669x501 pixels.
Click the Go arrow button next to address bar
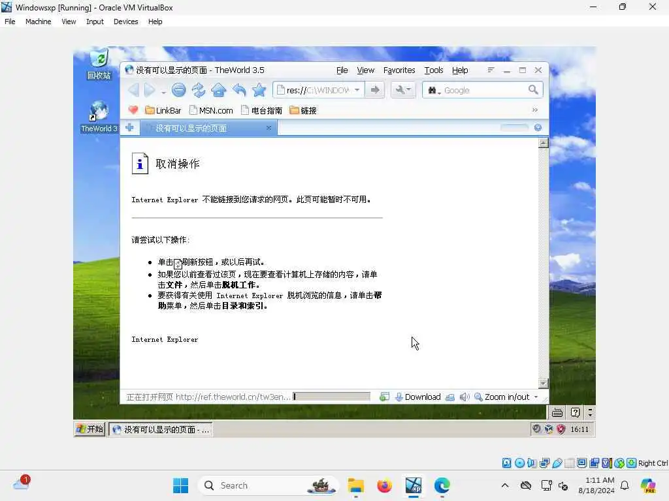click(375, 90)
